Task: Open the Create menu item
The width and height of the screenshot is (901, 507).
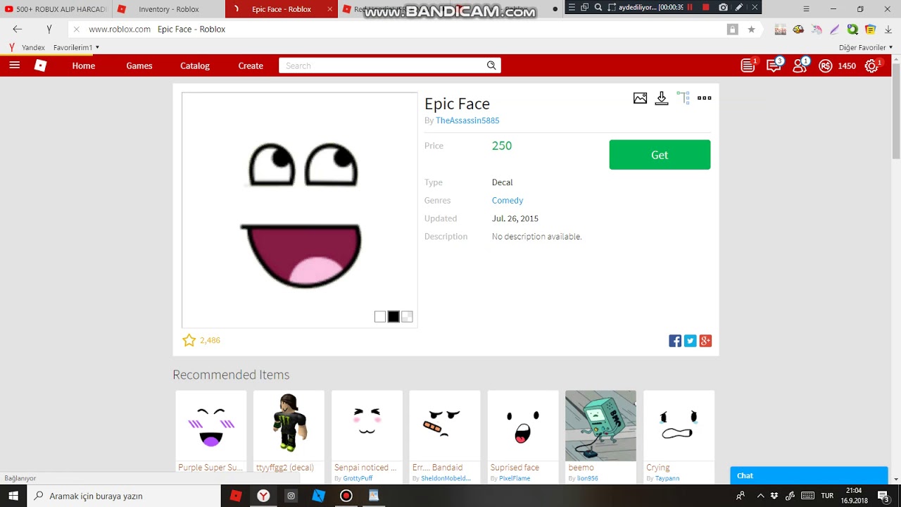Action: click(251, 65)
